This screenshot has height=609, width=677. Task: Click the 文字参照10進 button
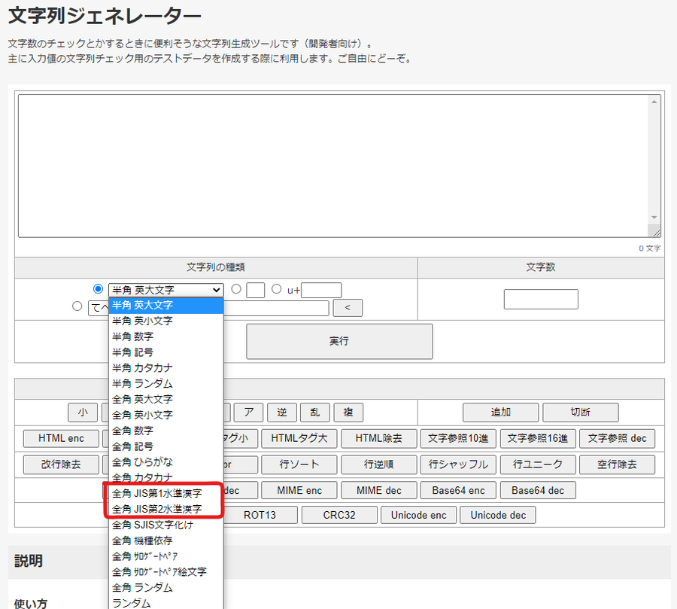(x=459, y=438)
